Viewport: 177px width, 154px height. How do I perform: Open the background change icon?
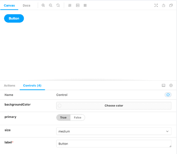coord(78,5)
